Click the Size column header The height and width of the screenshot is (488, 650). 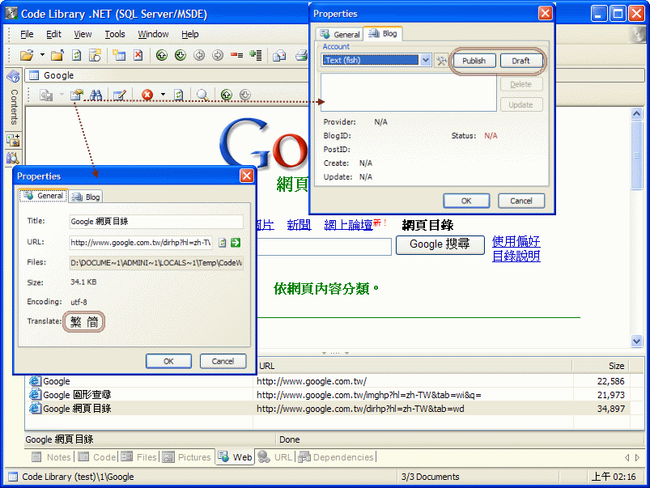pyautogui.click(x=601, y=366)
